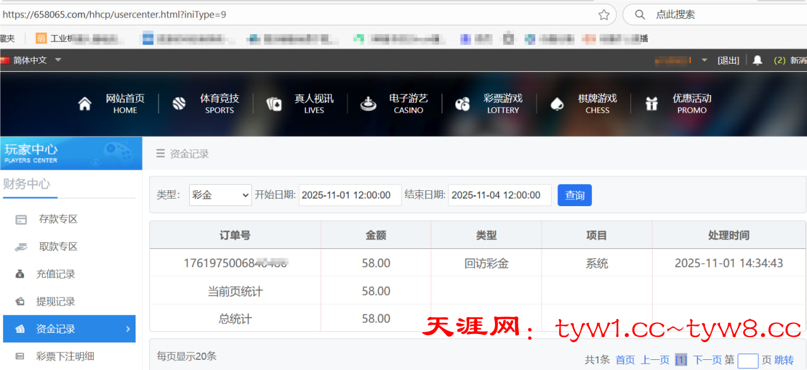Open the 类型 dropdown showing 彩金

(220, 195)
